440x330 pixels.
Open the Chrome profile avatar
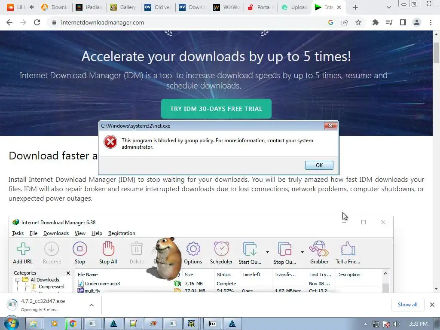pyautogui.click(x=417, y=22)
